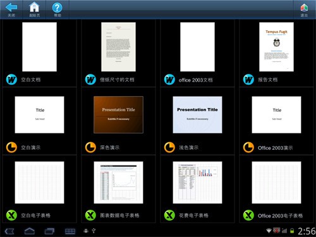Tap the Android debug notification icon
The image size is (316, 237).
coord(86,231)
